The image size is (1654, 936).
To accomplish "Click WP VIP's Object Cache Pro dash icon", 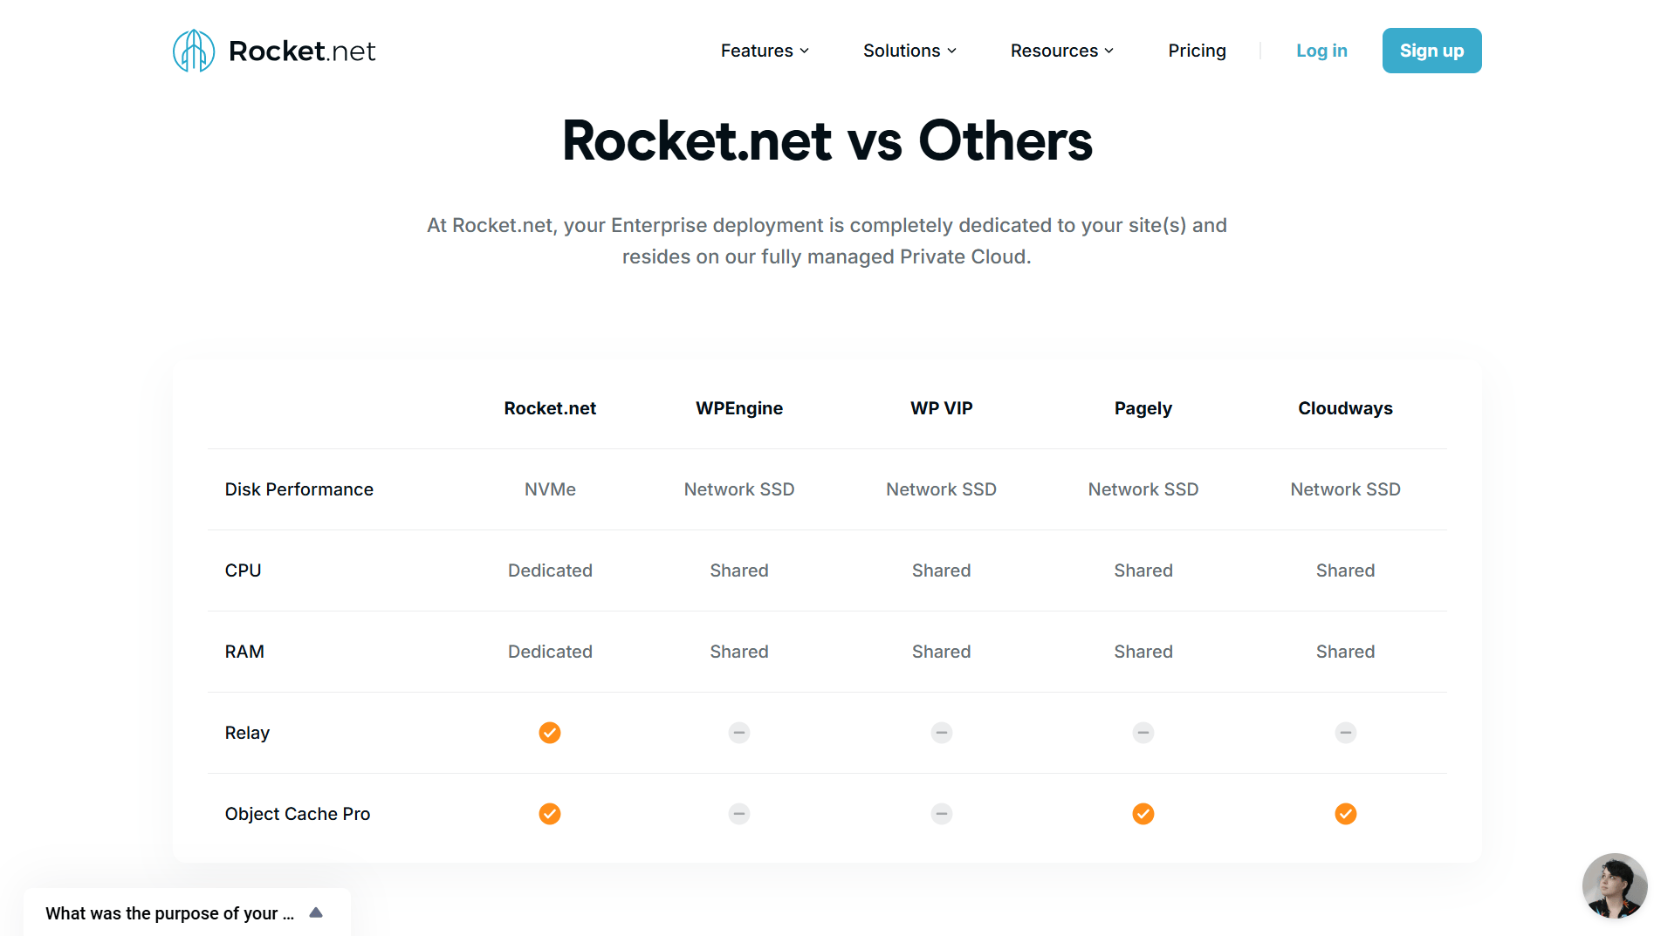I will pos(942,814).
